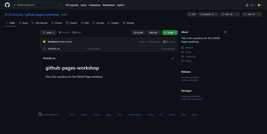Switch to the Issues repository tab
The height and width of the screenshot is (134, 267).
point(23,23)
